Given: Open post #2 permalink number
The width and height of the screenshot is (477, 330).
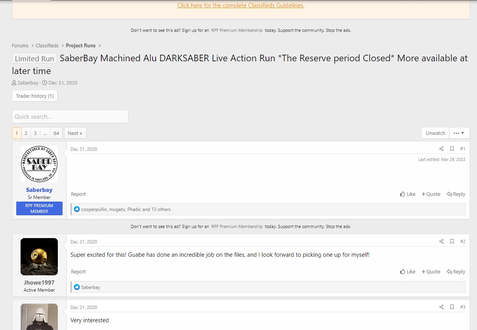Looking at the screenshot, I should point(463,242).
